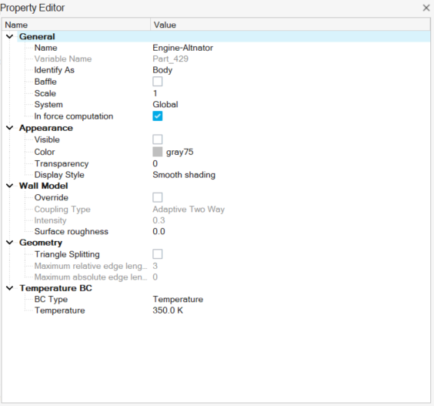Screen dimensions: 434x406
Task: Collapse the Appearance section chevron
Action: (10, 128)
